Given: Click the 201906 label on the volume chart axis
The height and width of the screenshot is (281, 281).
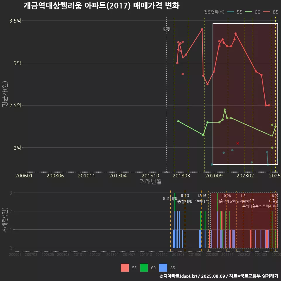Looking at the screenshot, I should tap(195, 254).
